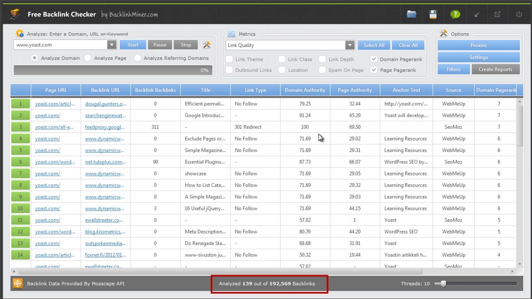Click Clear All metrics button
The image size is (532, 299).
408,45
